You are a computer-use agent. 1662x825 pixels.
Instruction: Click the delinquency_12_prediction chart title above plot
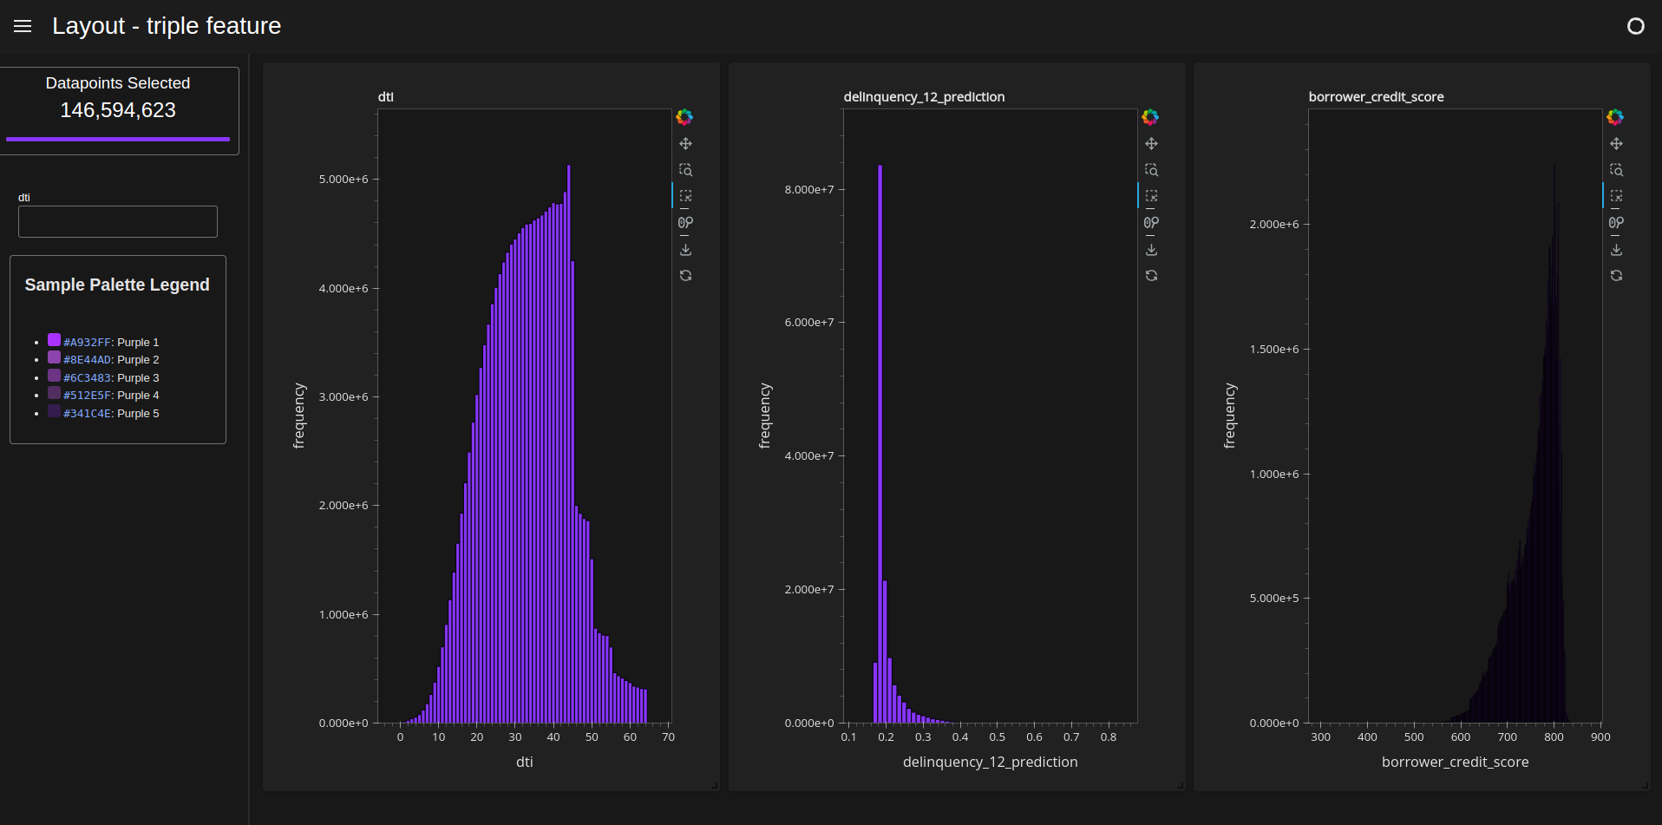tap(924, 97)
